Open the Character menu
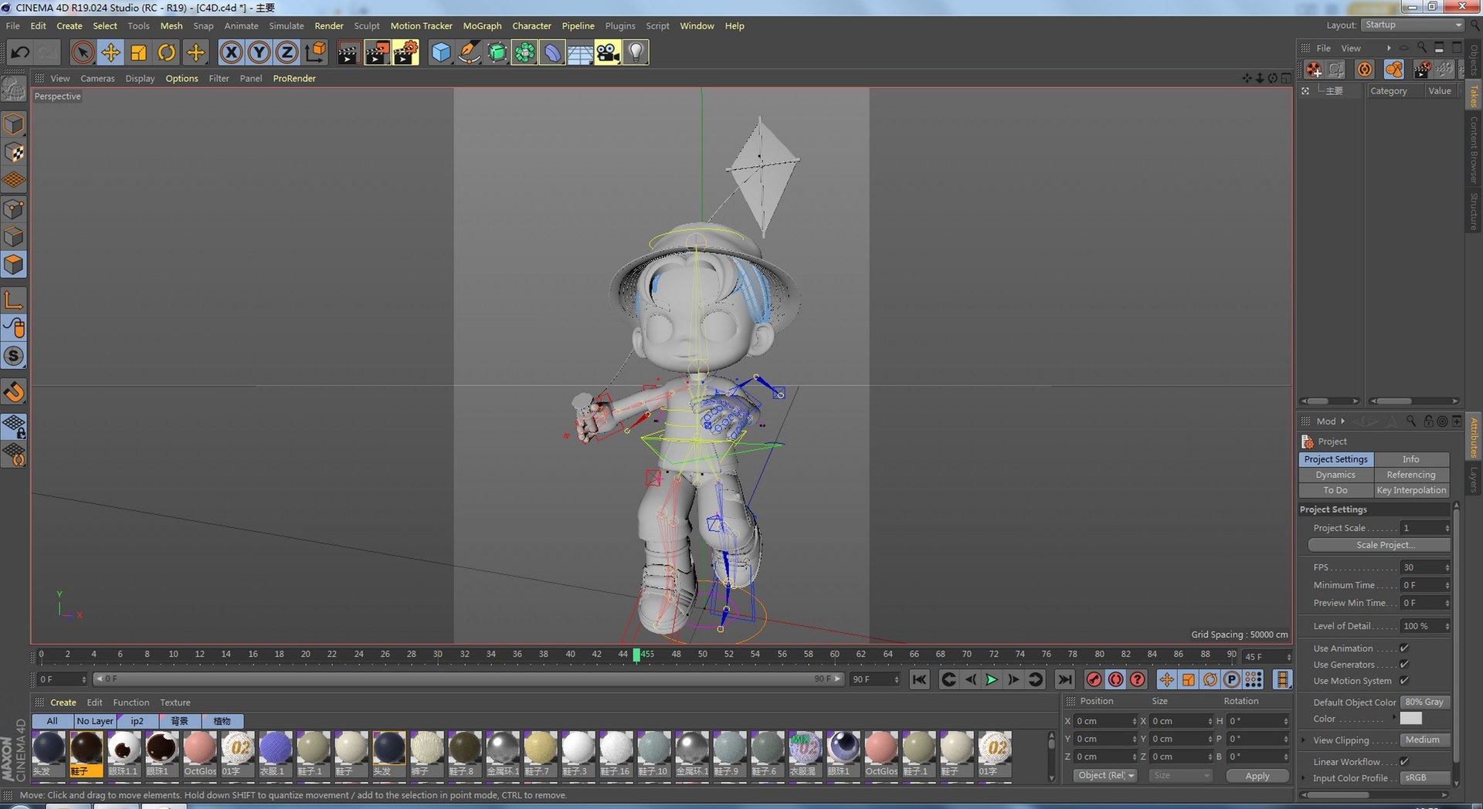This screenshot has height=809, width=1483. pos(531,25)
